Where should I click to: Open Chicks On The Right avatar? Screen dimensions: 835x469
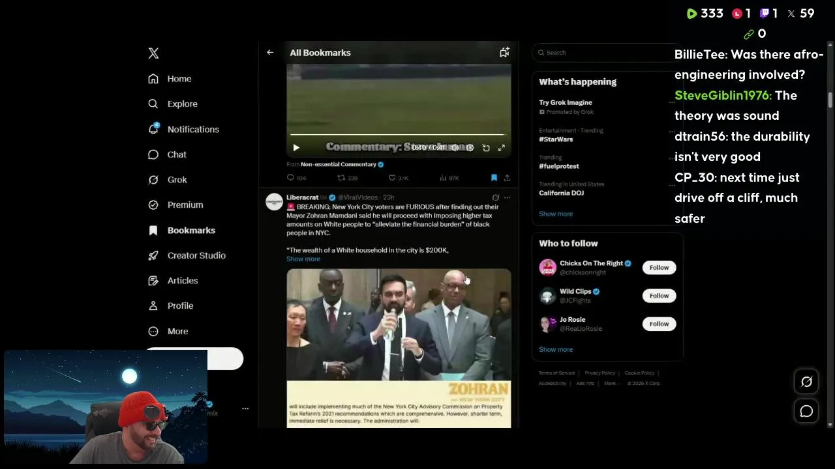(x=547, y=268)
